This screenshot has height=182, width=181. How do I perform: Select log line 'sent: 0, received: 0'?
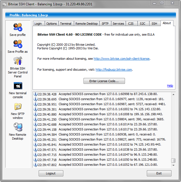coord(102,134)
